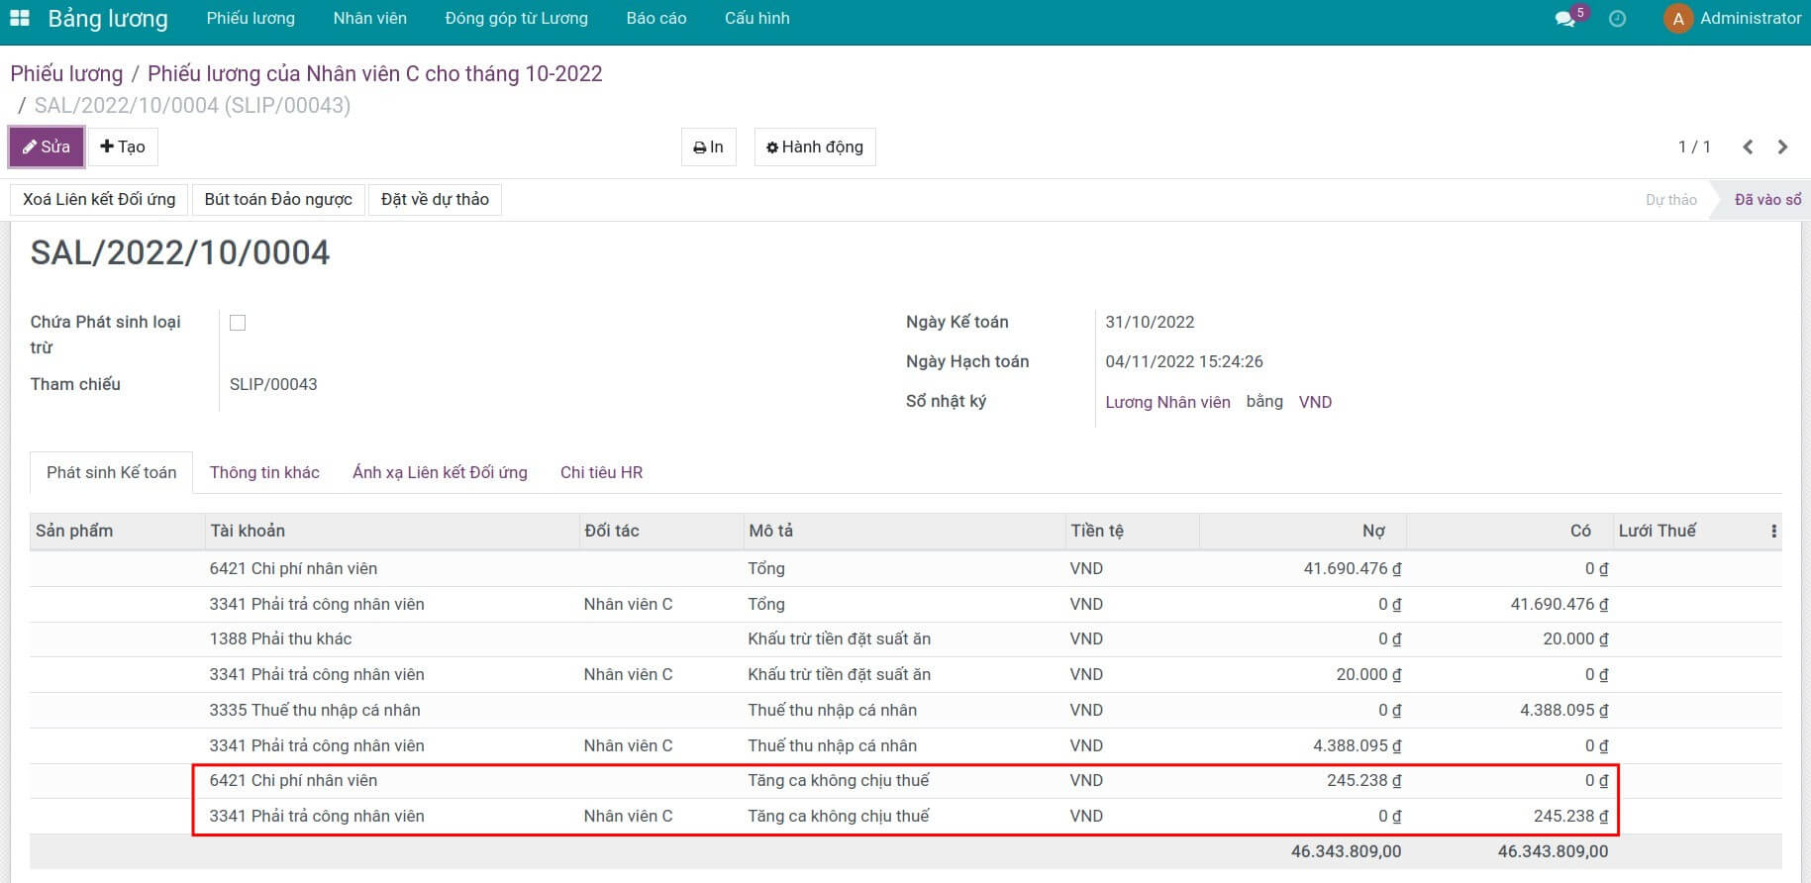Viewport: 1811px width, 883px height.
Task: Expand the Hành động dropdown
Action: (814, 147)
